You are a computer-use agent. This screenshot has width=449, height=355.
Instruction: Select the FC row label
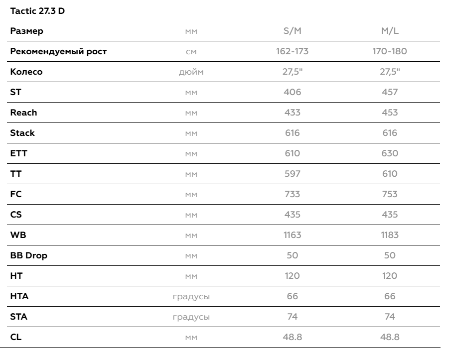click(16, 194)
